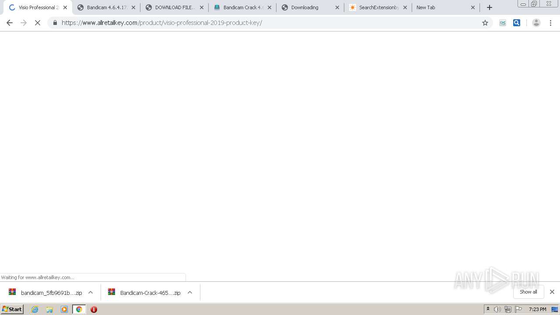This screenshot has width=560, height=315.
Task: Open network tray icon
Action: tap(508, 309)
